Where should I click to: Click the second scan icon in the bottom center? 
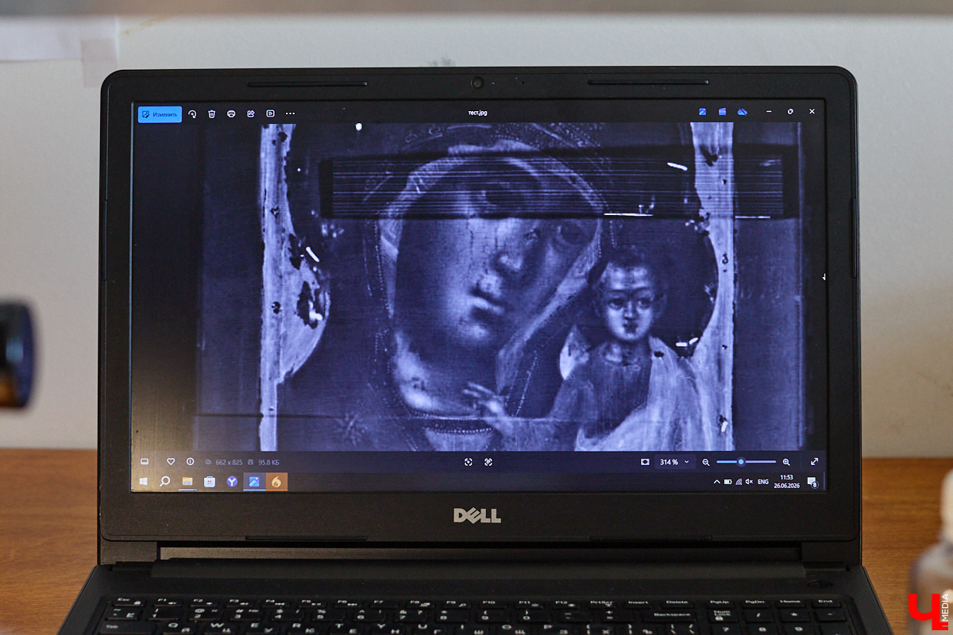tap(488, 462)
